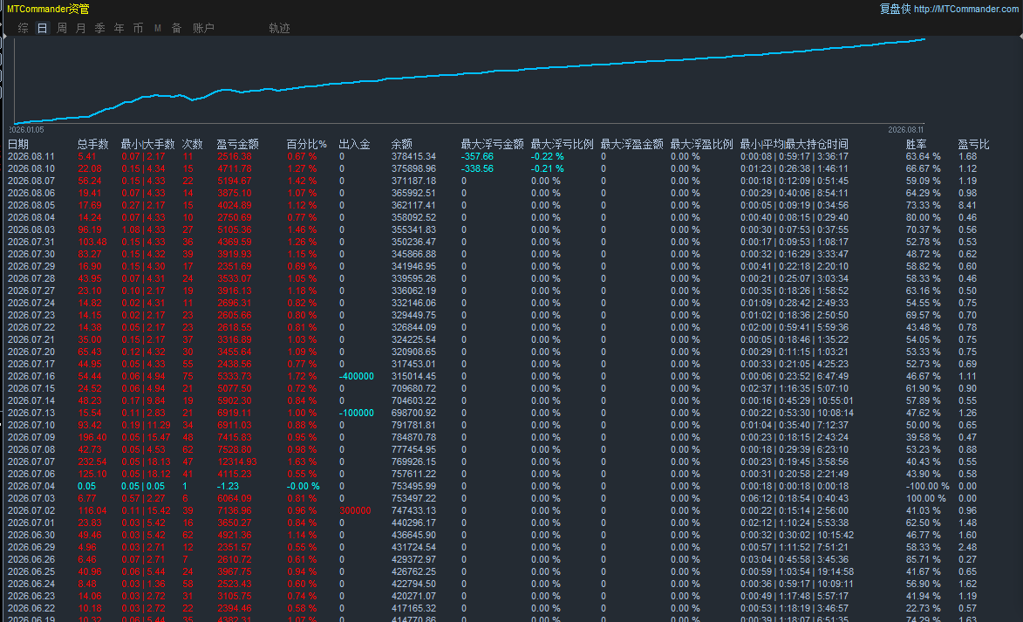Click the -400000 withdrawal value
The width and height of the screenshot is (1023, 622).
(x=356, y=377)
